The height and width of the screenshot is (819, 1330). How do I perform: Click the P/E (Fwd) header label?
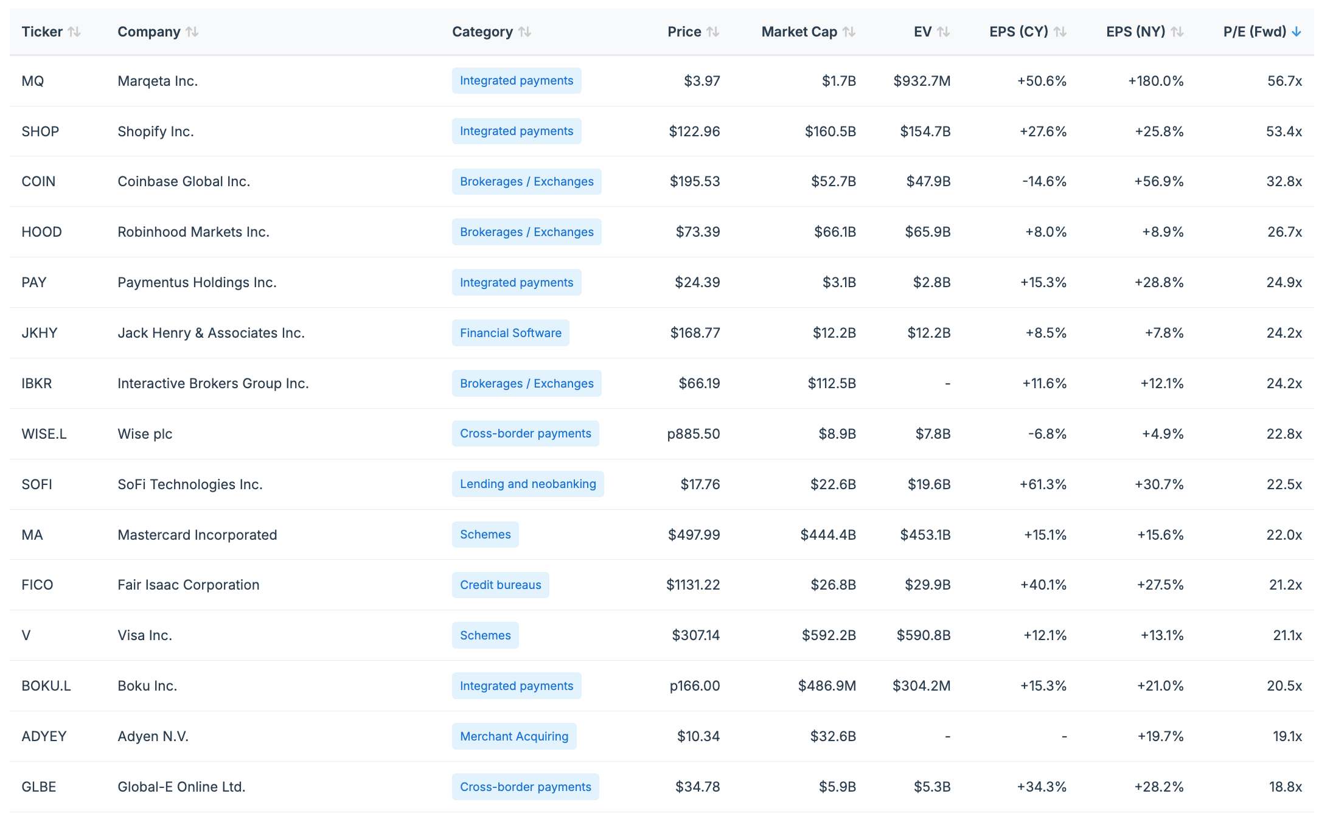tap(1255, 32)
